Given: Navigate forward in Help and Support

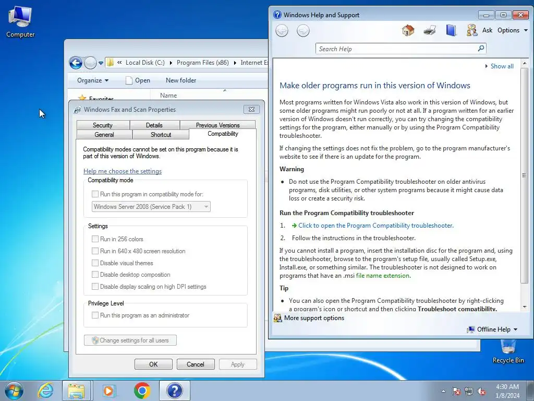Looking at the screenshot, I should (x=303, y=31).
